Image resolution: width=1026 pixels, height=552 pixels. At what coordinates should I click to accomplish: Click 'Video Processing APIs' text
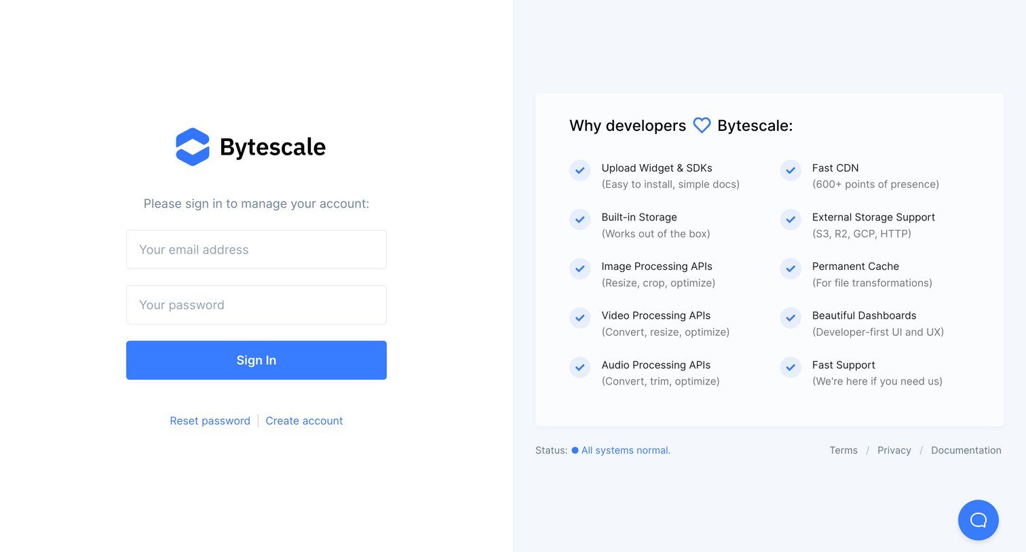pyautogui.click(x=656, y=315)
